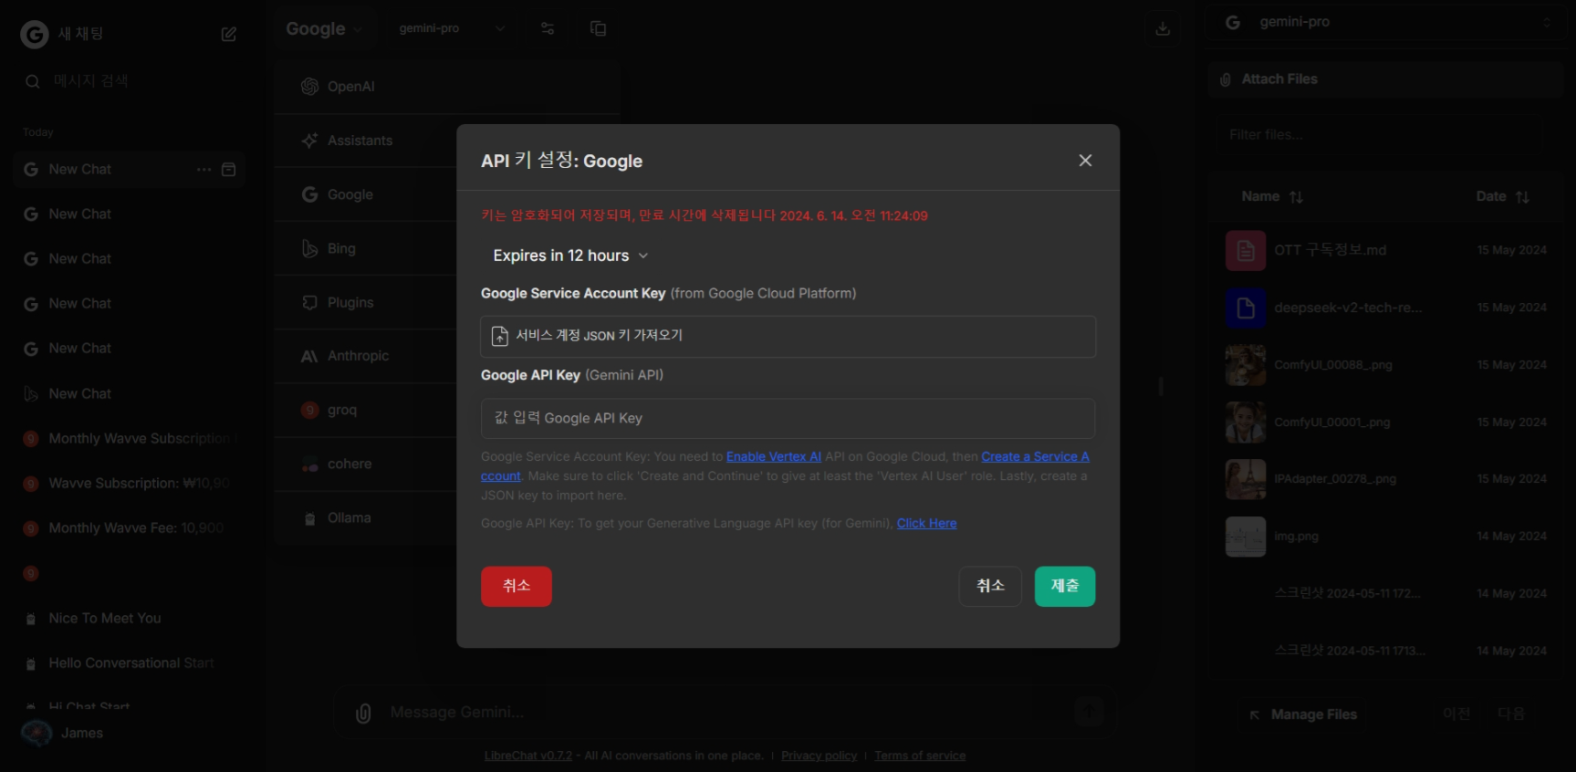Close the API key settings dialog
The width and height of the screenshot is (1576, 772).
[x=1085, y=161]
